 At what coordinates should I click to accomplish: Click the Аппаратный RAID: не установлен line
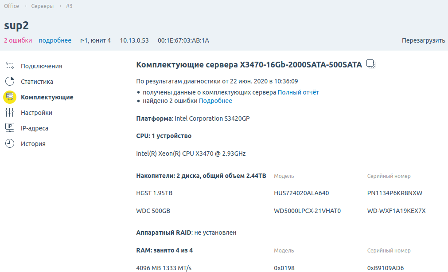pyautogui.click(x=186, y=233)
